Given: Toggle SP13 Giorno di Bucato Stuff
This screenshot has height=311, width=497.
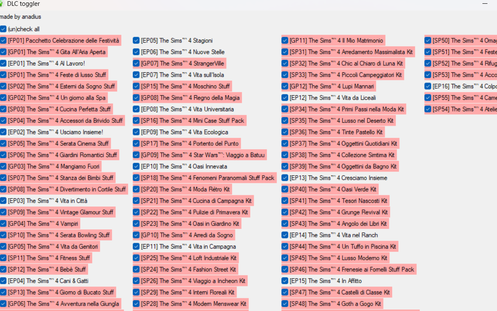Looking at the screenshot, I should point(3,292).
